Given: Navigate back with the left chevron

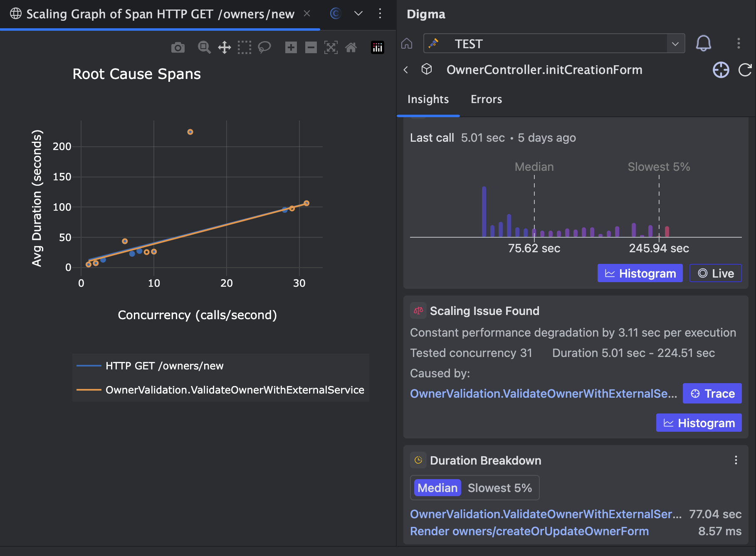Looking at the screenshot, I should pos(406,70).
